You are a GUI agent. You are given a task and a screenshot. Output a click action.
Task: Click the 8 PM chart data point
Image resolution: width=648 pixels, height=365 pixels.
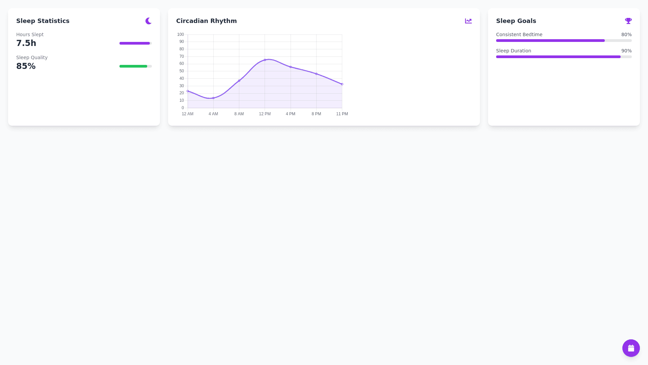coord(316,74)
